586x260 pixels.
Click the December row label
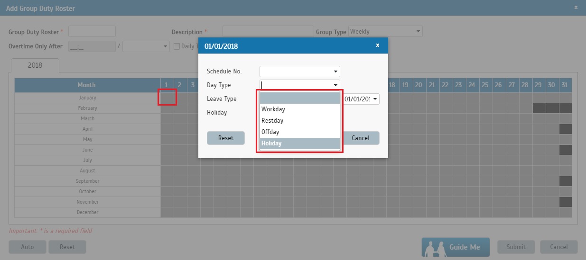click(x=87, y=212)
